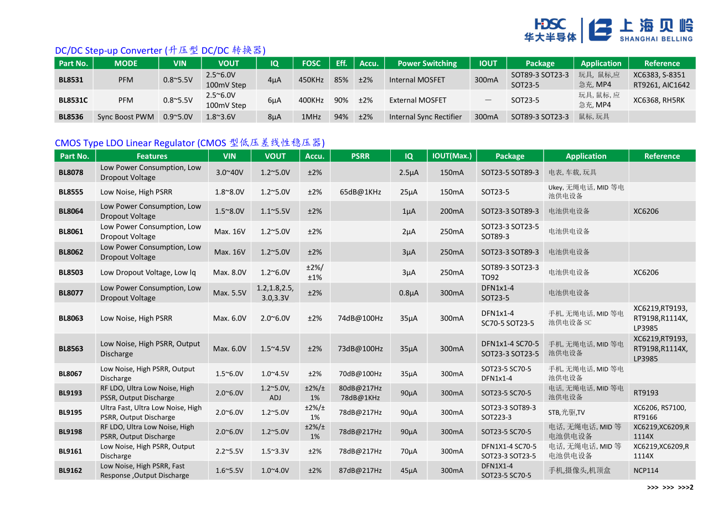Viewport: 723px width, 510px height.
Task: Select the BL9193 part number
Action: (71, 393)
